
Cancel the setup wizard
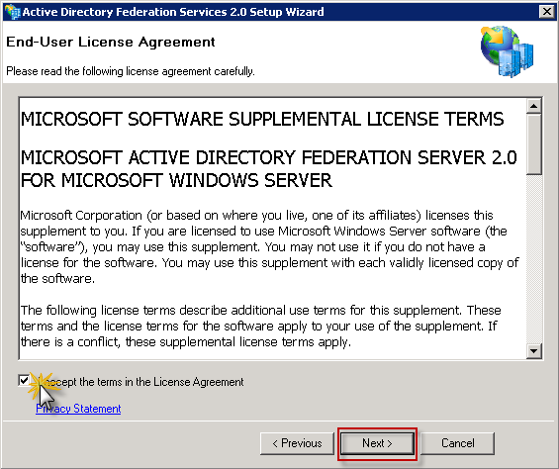pos(458,443)
